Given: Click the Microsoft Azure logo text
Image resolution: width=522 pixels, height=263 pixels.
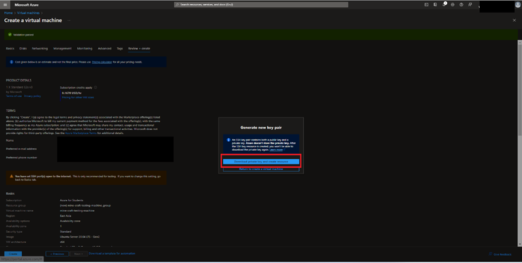Looking at the screenshot, I should coord(27,5).
